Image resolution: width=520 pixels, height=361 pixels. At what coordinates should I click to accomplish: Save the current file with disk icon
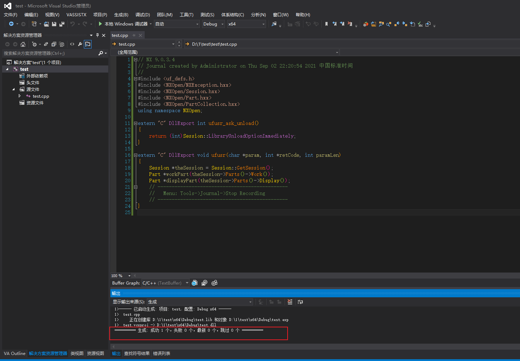(54, 24)
